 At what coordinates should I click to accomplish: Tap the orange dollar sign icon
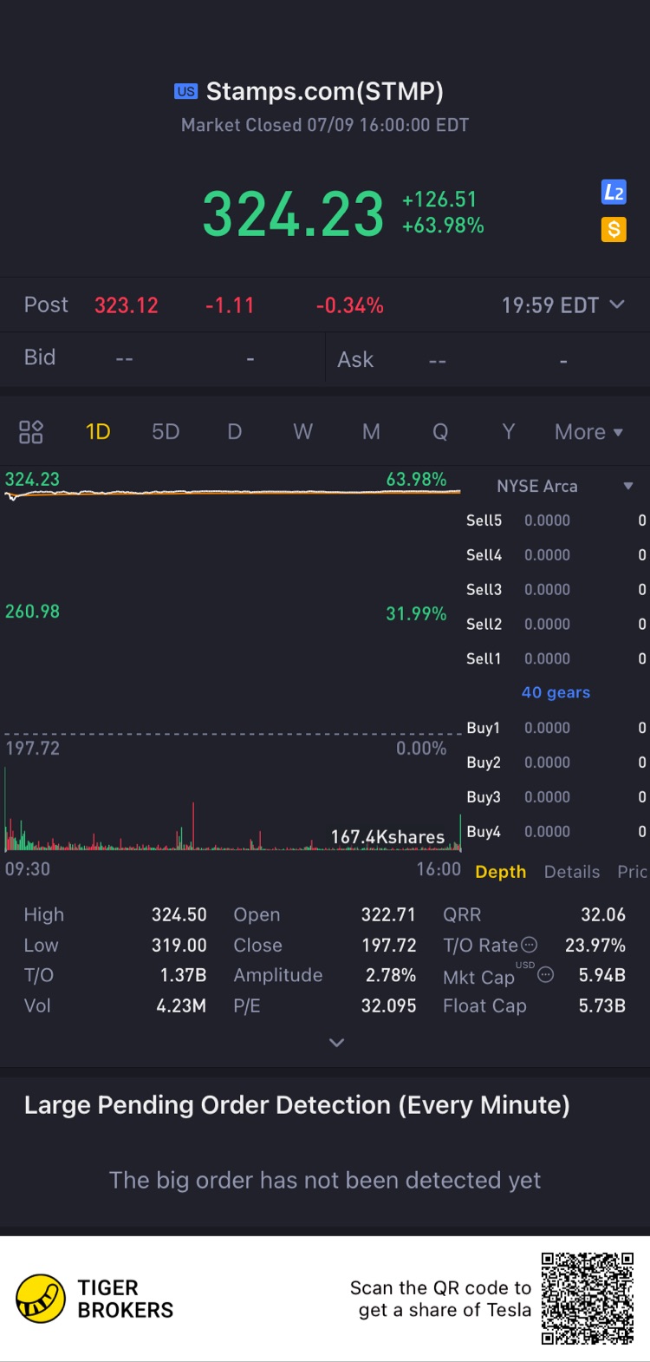pyautogui.click(x=614, y=229)
